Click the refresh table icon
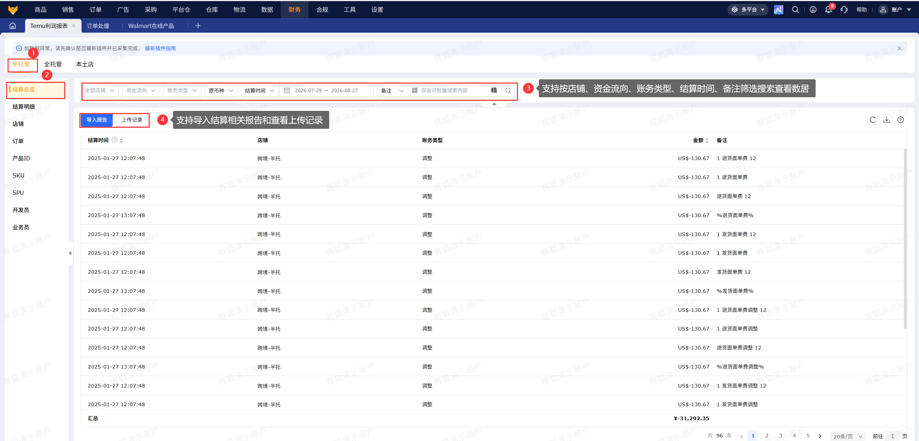The height and width of the screenshot is (441, 919). tap(873, 120)
